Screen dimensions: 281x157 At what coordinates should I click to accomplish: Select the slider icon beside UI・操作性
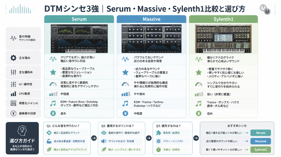tap(13, 84)
